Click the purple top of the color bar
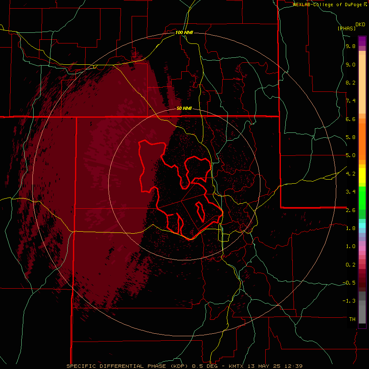The width and height of the screenshot is (369, 369). 362,41
